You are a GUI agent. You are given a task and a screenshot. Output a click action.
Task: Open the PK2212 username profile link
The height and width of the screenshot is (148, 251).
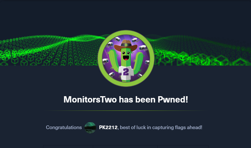click(108, 127)
